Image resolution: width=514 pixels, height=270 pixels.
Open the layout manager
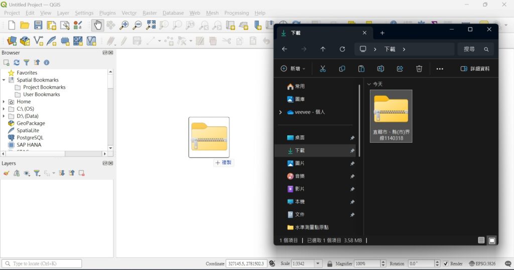point(65,25)
